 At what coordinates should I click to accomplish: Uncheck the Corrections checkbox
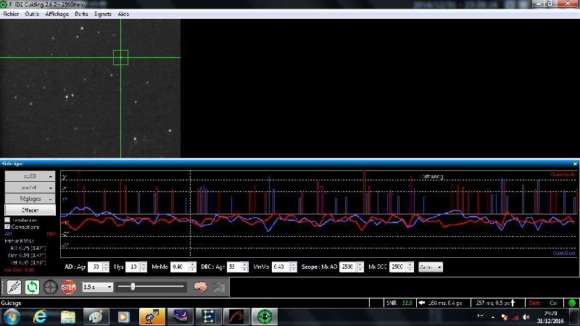tap(8, 227)
